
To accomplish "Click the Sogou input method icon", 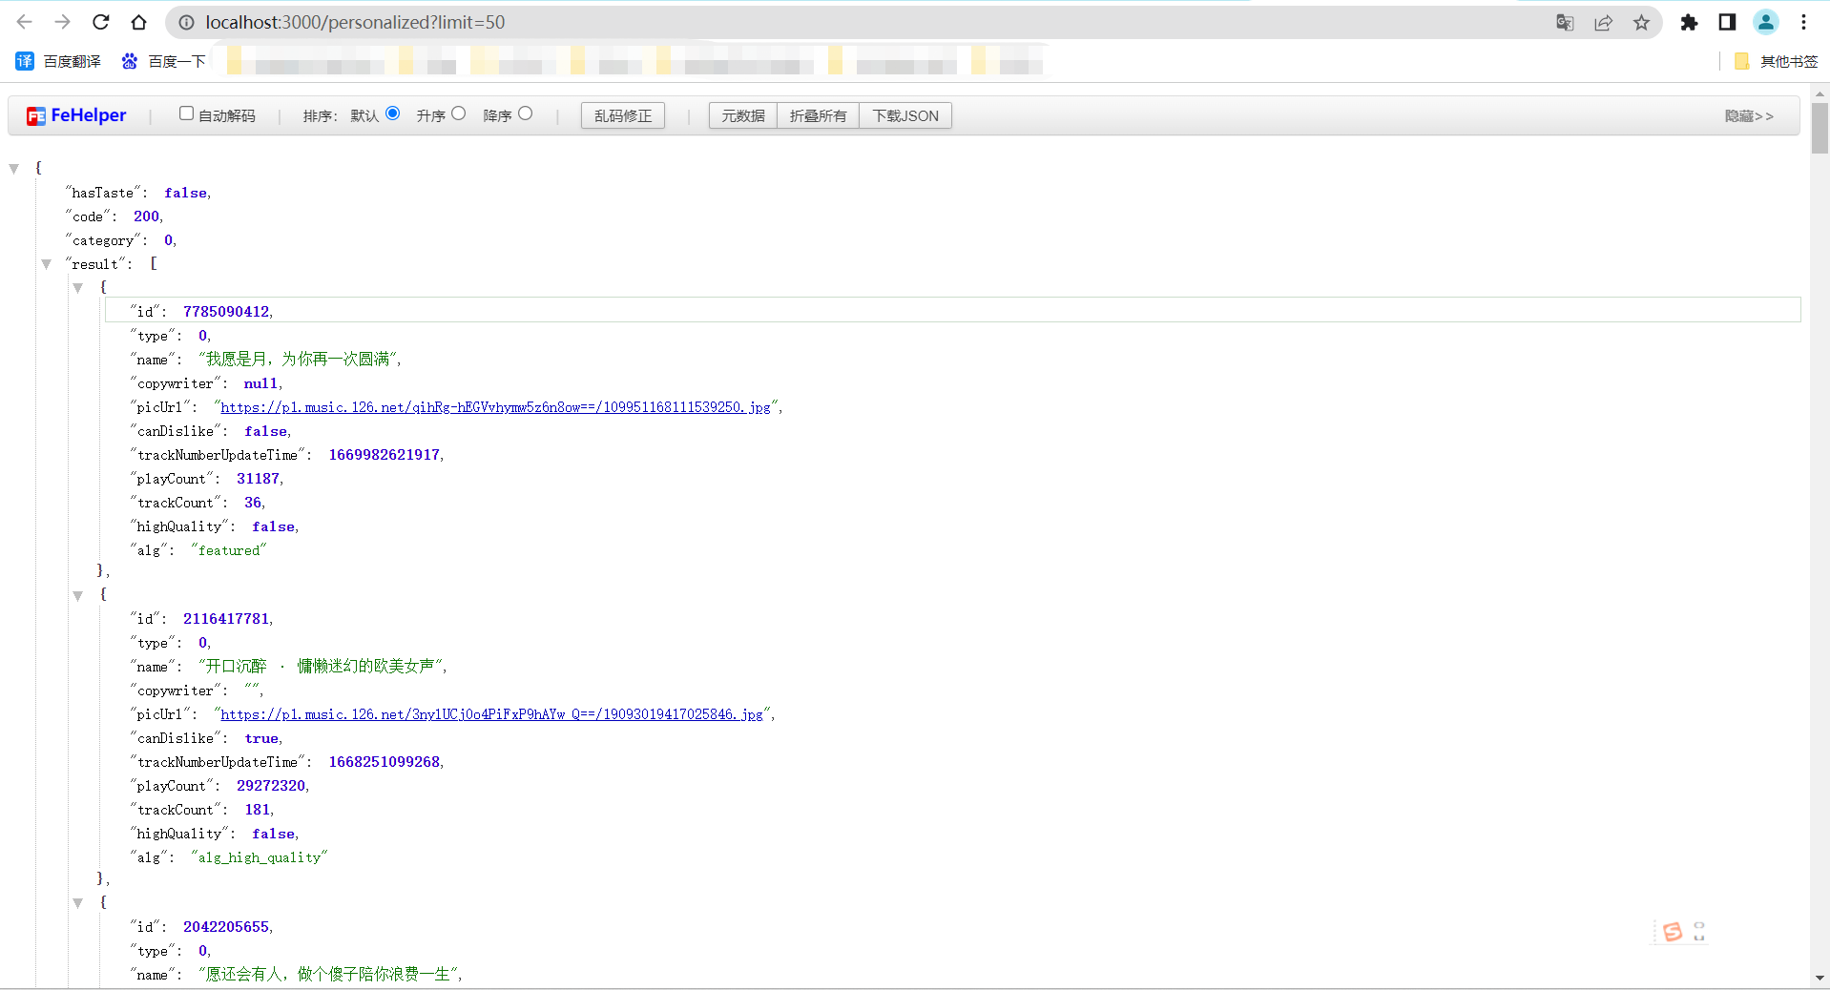I will (1672, 932).
